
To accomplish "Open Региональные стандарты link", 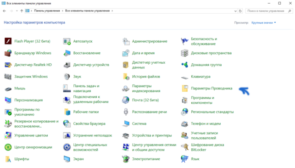I will pyautogui.click(x=212, y=112).
